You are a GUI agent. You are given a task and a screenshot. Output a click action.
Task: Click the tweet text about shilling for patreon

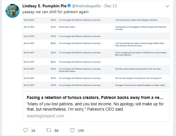(x=55, y=12)
